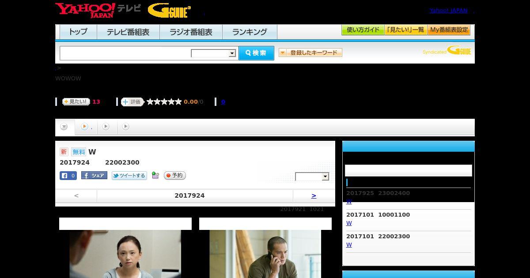Open W link under 2017101 22002300
The width and height of the screenshot is (530, 278).
[349, 245]
